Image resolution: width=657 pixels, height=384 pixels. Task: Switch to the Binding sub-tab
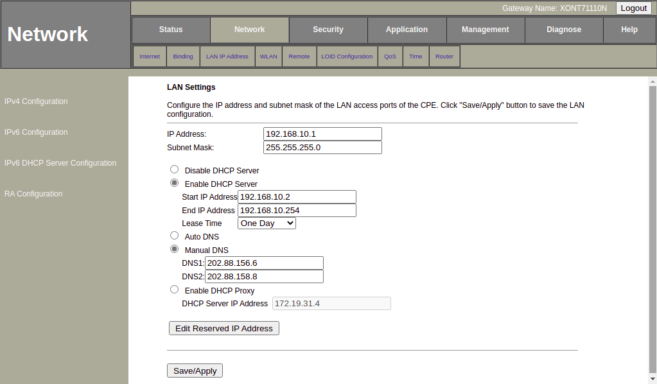[182, 56]
